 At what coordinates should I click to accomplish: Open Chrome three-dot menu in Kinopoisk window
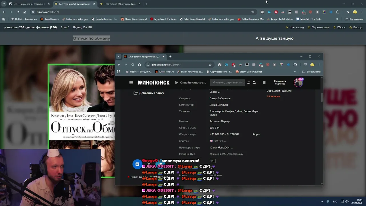coord(319,65)
